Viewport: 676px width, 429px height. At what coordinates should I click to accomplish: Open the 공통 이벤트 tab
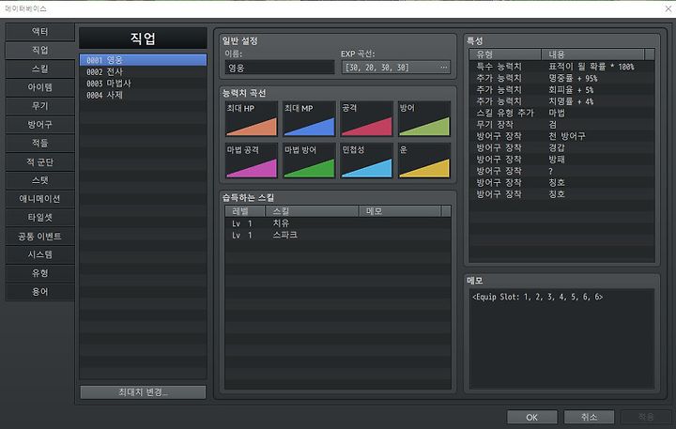(39, 237)
